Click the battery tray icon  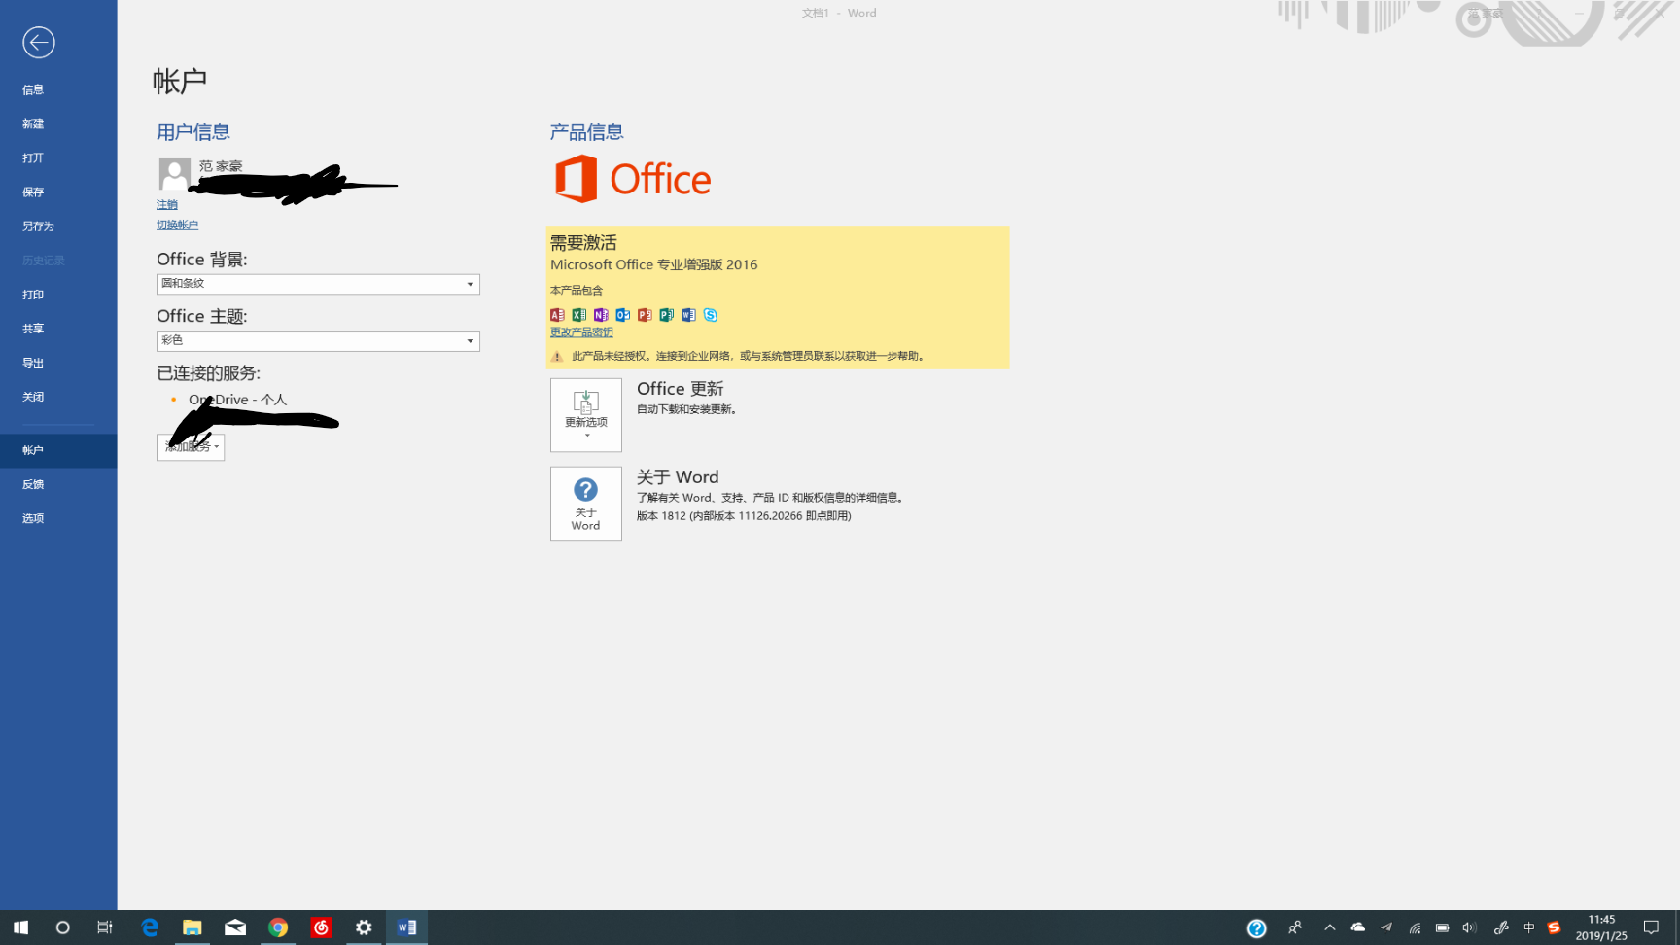[x=1442, y=927]
